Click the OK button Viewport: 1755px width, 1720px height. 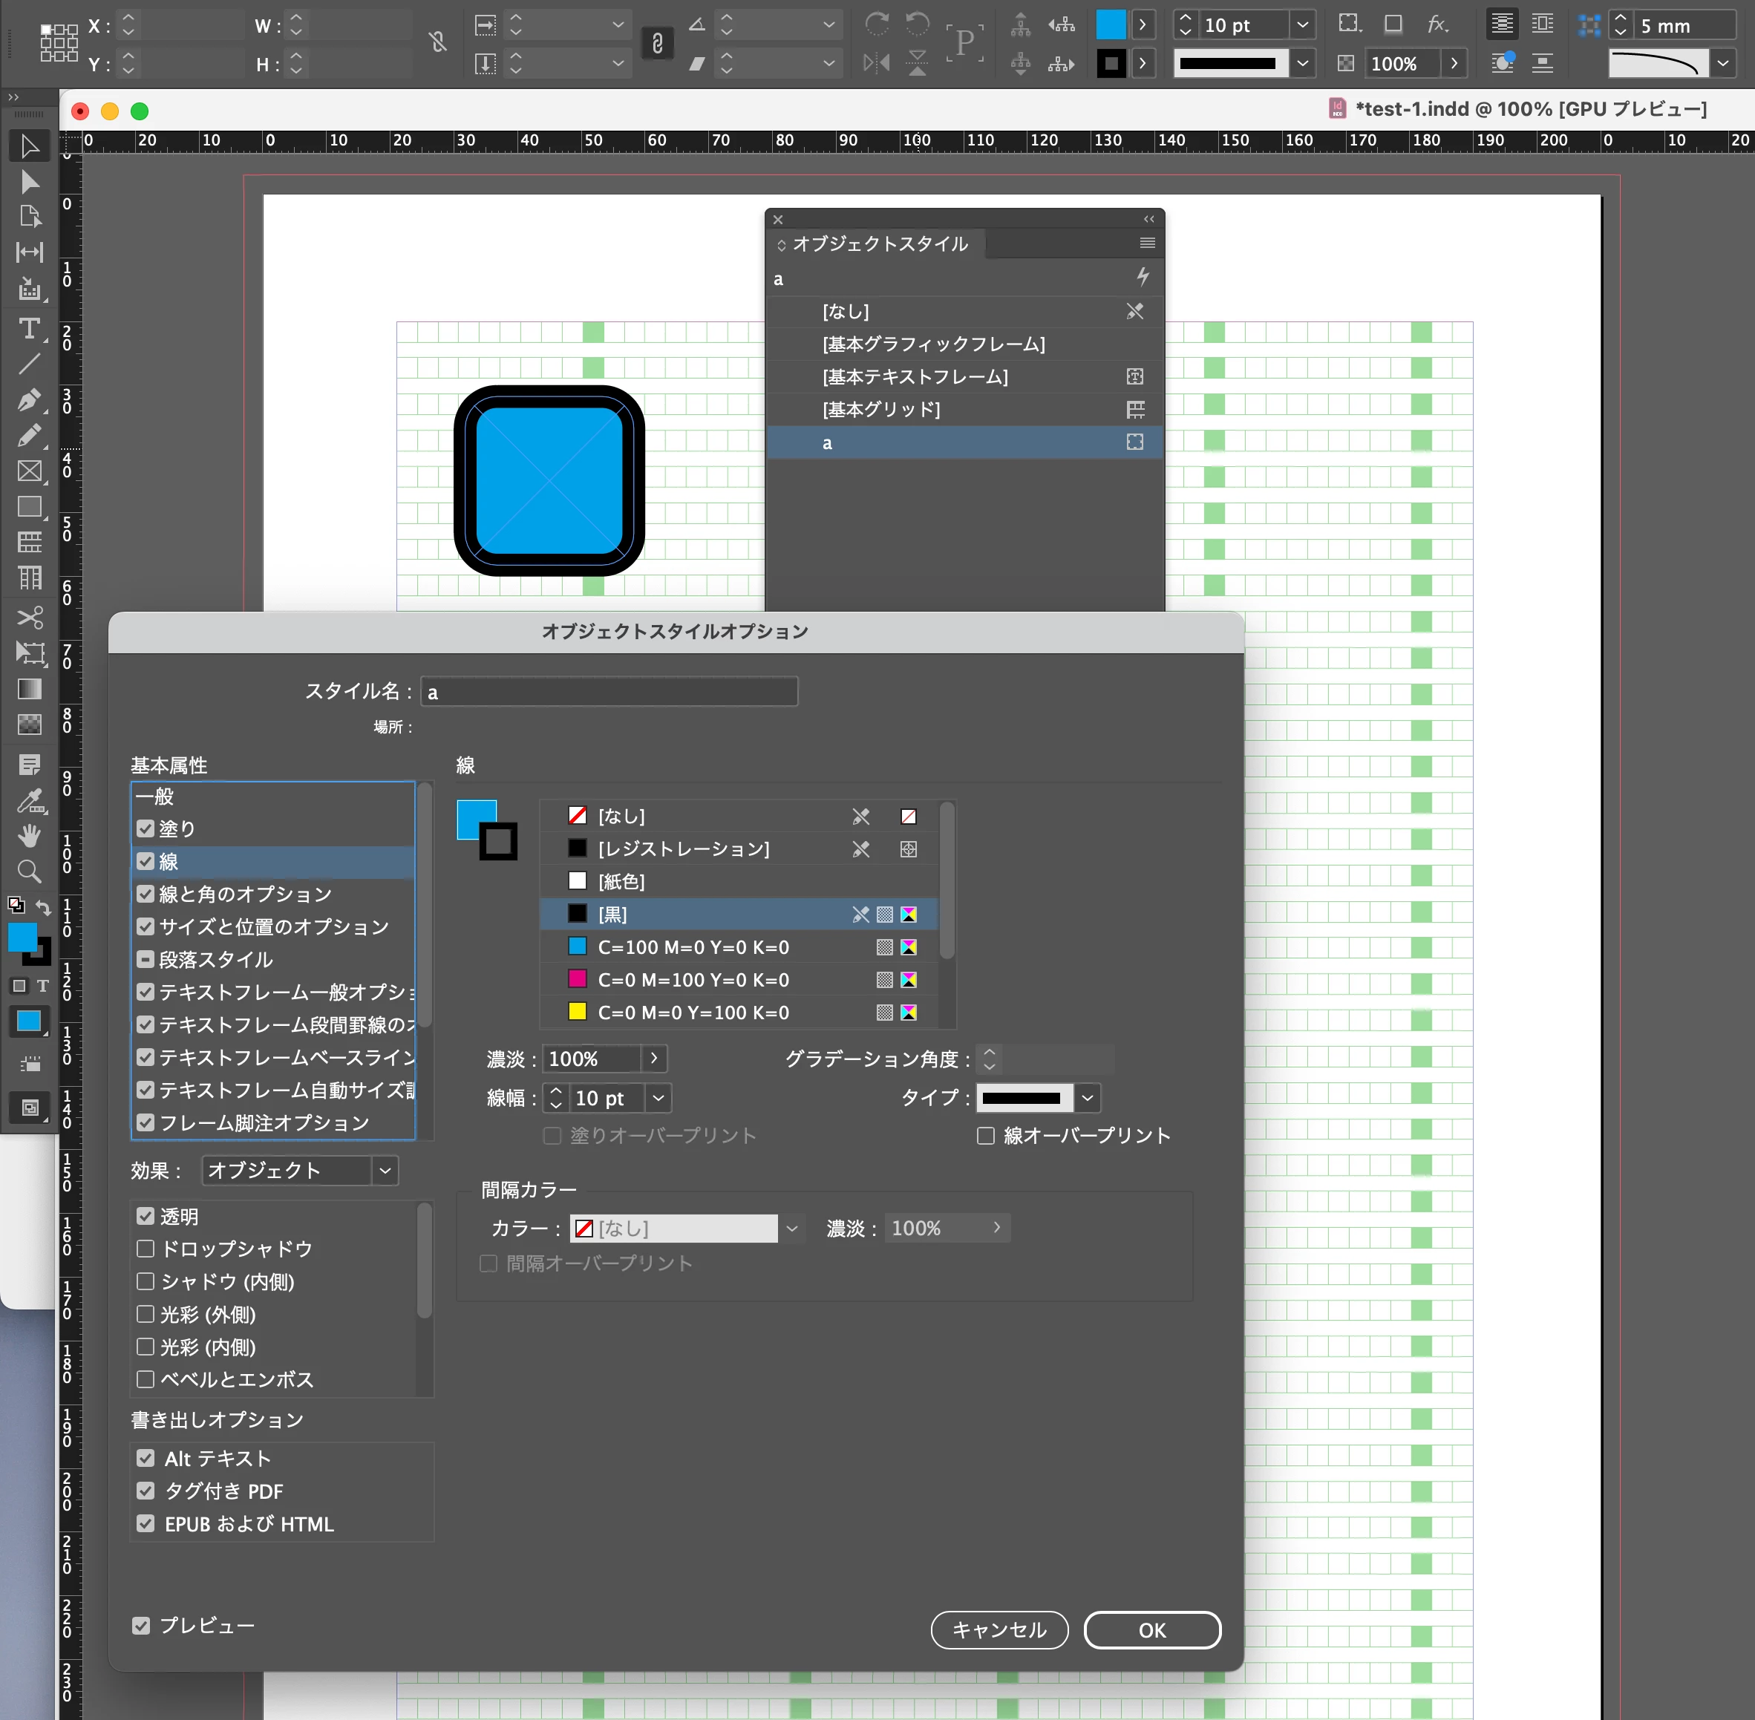pyautogui.click(x=1151, y=1629)
